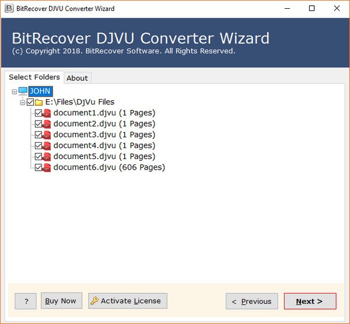Minimize the DJVU Converter Wizard window
350x324 pixels.
coord(287,9)
